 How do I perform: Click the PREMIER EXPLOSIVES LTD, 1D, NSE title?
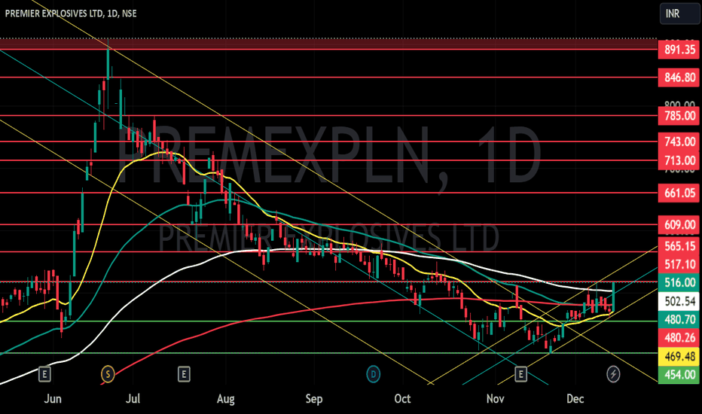pyautogui.click(x=71, y=14)
